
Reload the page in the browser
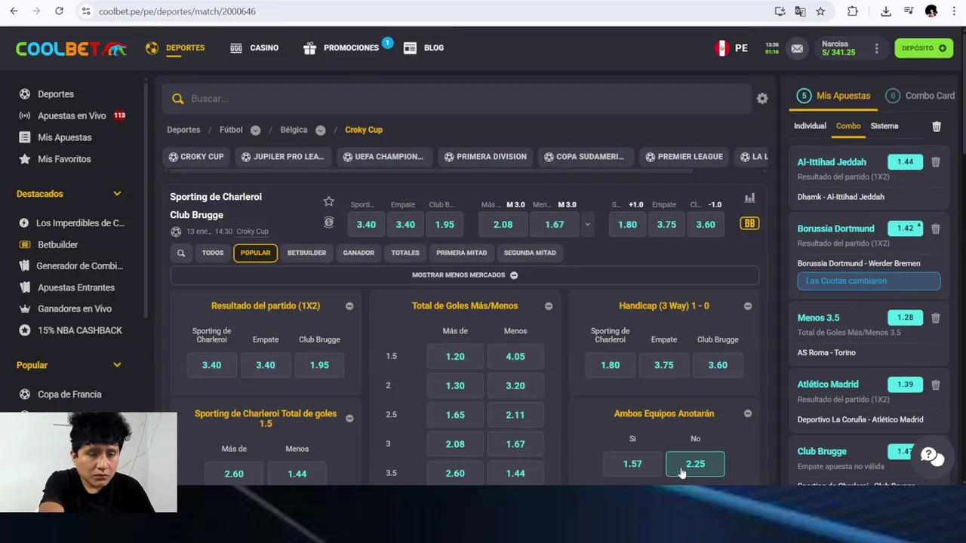tap(59, 11)
